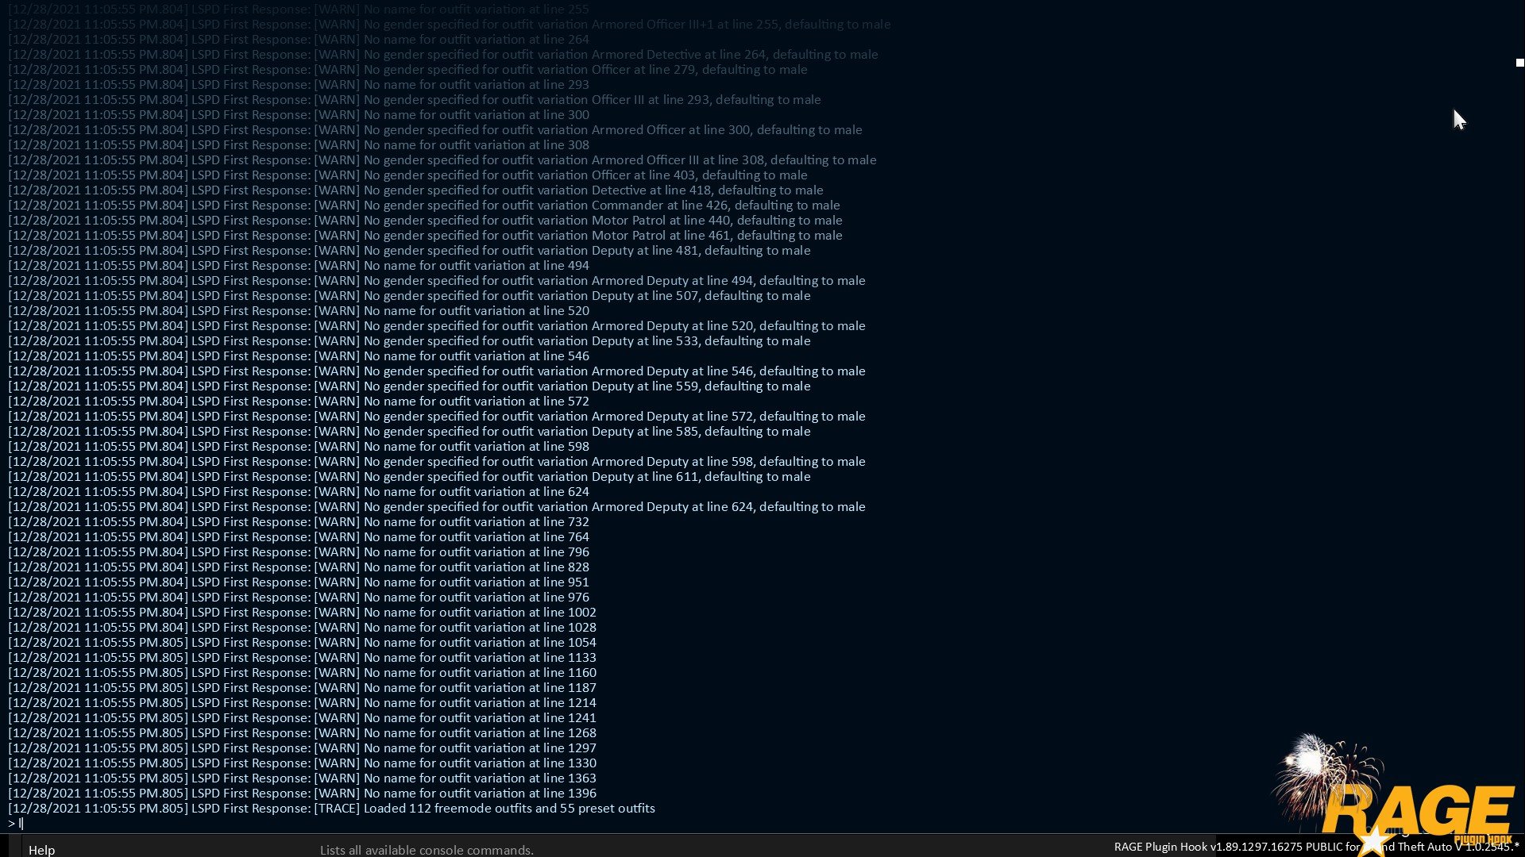The width and height of the screenshot is (1525, 857).
Task: Click the Commander at line 426 warning
Action: coord(423,206)
